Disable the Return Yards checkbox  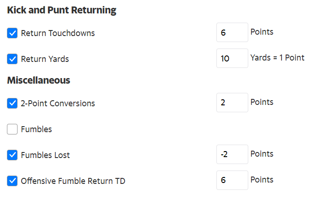tap(12, 59)
